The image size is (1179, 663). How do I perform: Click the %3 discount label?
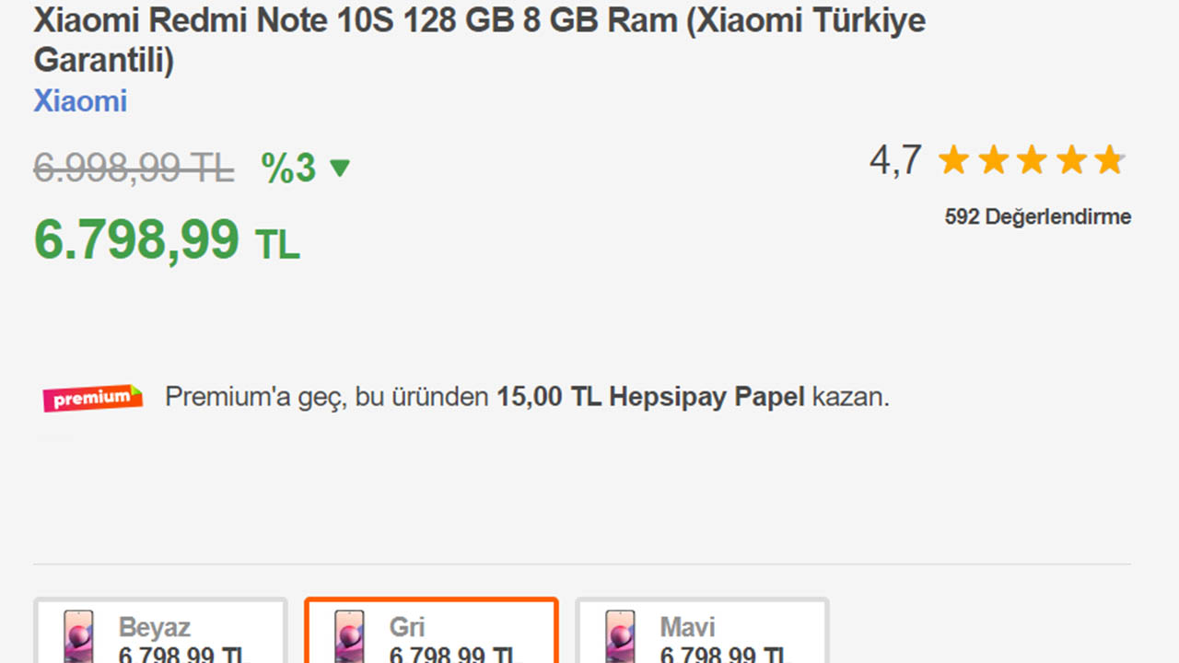(288, 169)
